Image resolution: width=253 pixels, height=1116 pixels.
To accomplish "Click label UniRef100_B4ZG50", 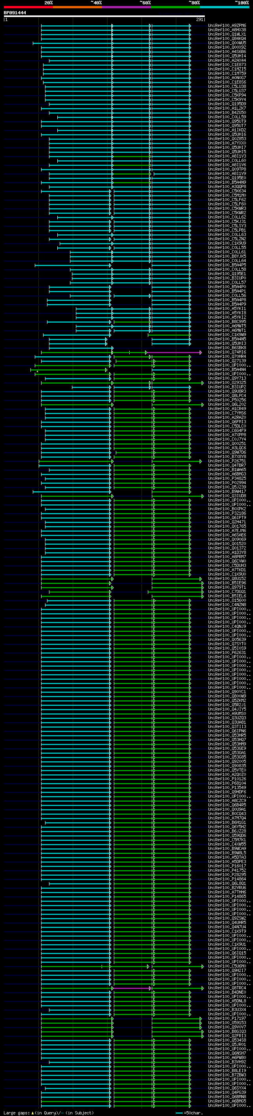I will 227,113.
